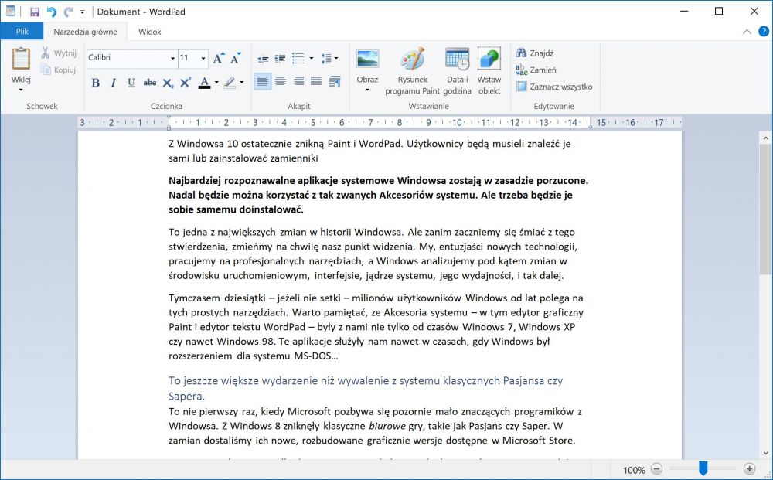Click the increase indent icon

(x=280, y=59)
